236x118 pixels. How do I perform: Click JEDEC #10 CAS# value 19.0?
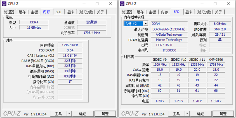click(x=178, y=70)
